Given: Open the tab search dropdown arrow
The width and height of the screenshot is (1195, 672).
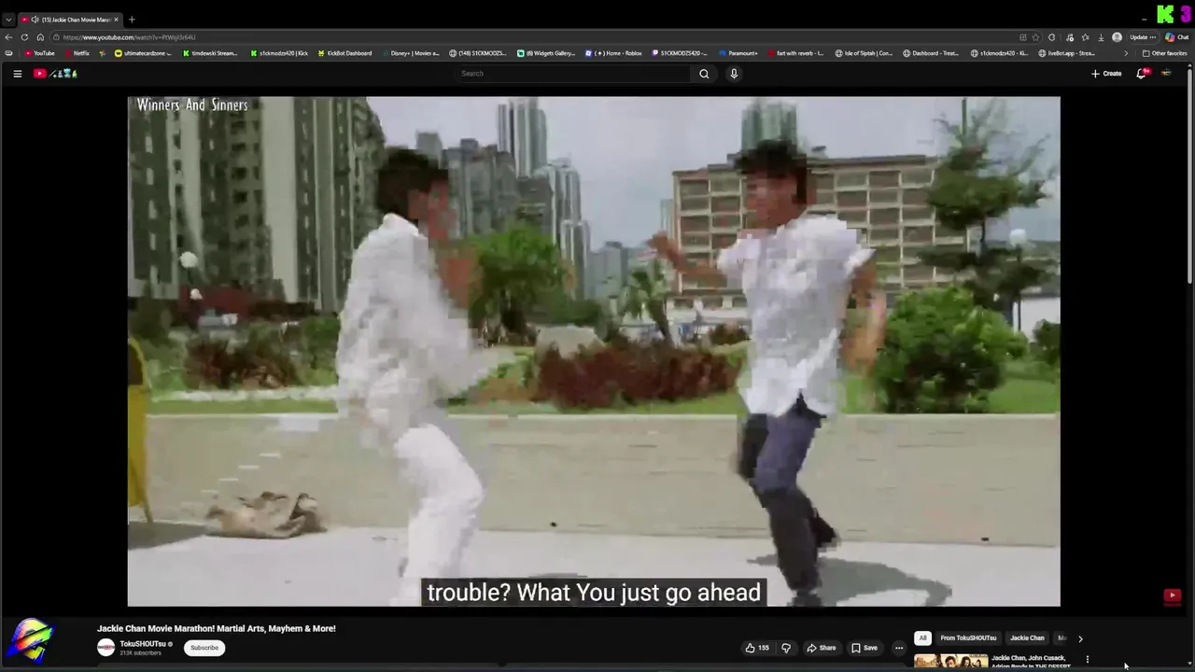Looking at the screenshot, I should click(8, 20).
